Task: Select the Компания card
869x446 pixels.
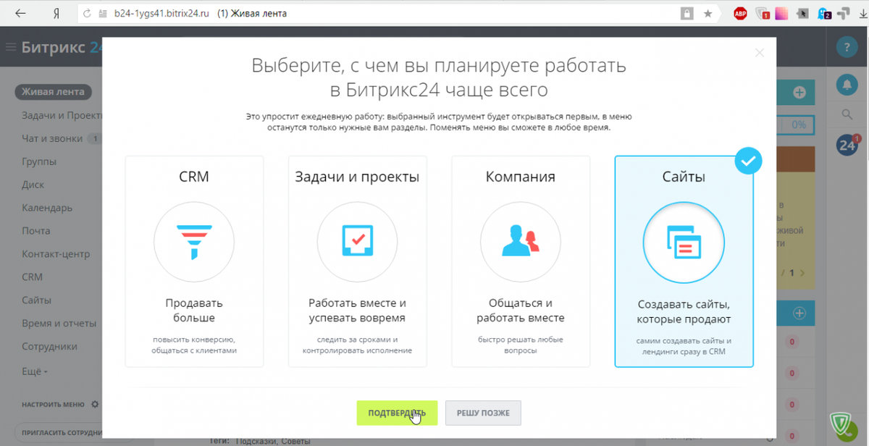Action: (x=521, y=261)
